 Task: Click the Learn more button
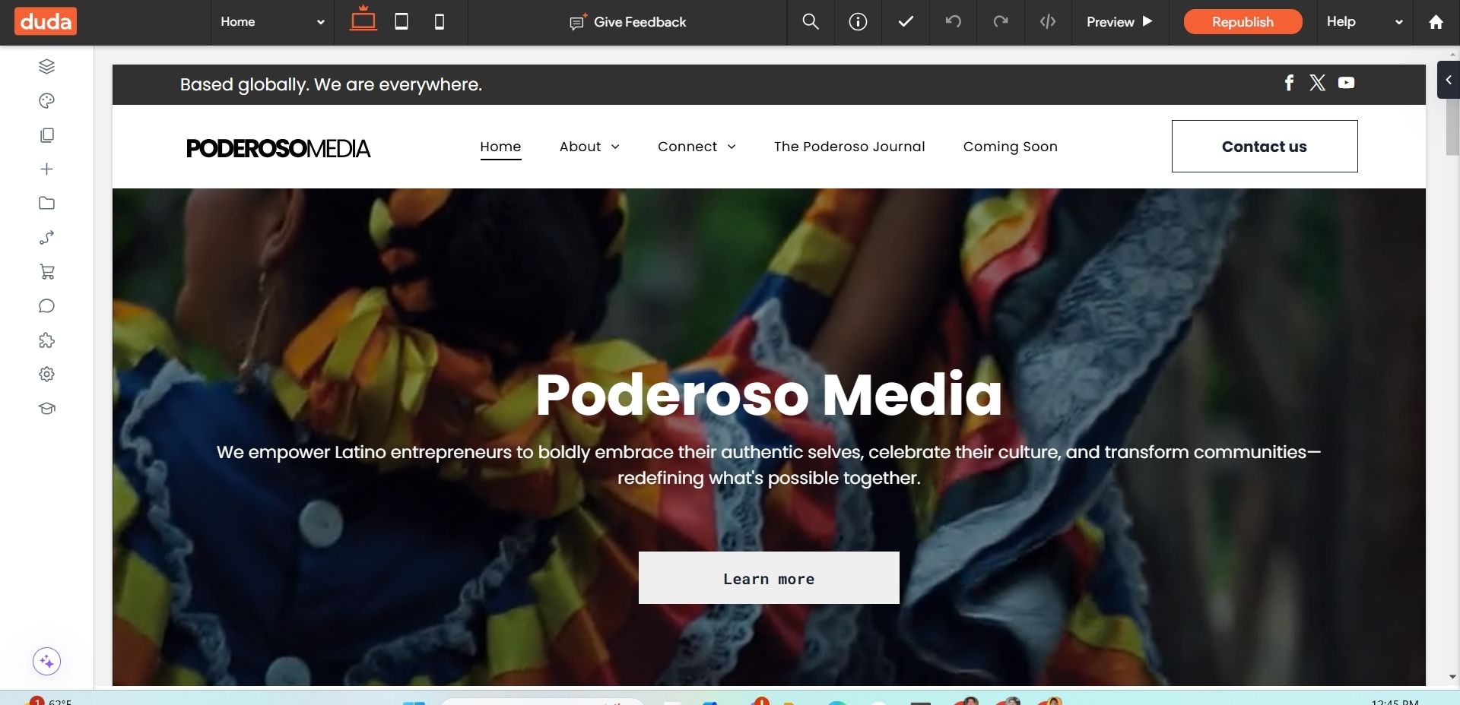click(769, 578)
